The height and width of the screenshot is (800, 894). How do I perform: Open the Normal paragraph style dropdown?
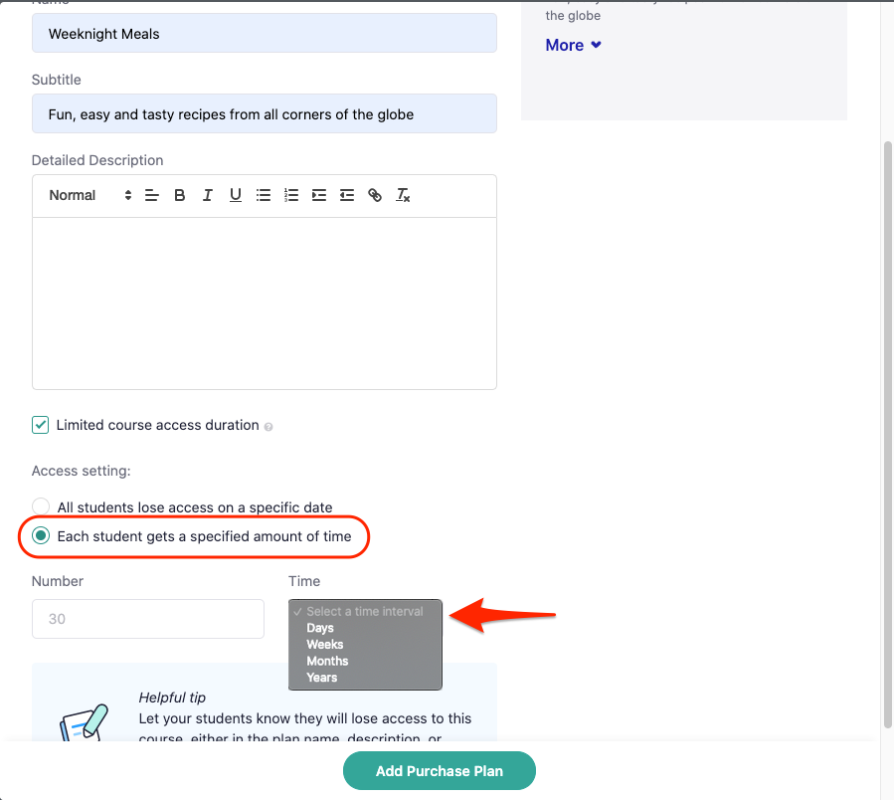pyautogui.click(x=90, y=196)
